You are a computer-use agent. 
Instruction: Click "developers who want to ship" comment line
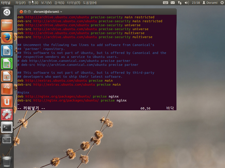point(70,77)
